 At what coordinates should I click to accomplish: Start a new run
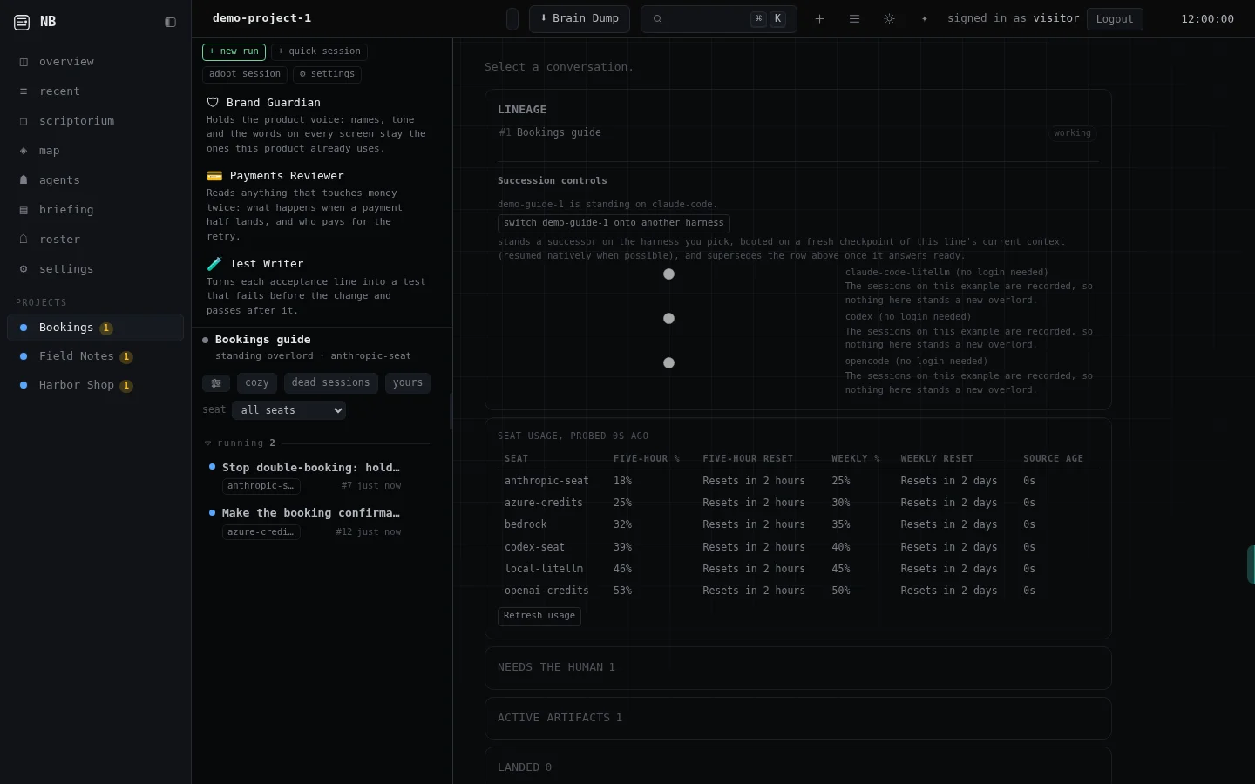pos(234,52)
